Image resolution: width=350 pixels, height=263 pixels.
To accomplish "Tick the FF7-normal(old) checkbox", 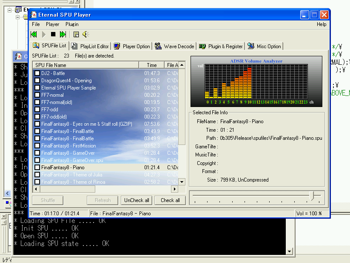I will click(37, 102).
